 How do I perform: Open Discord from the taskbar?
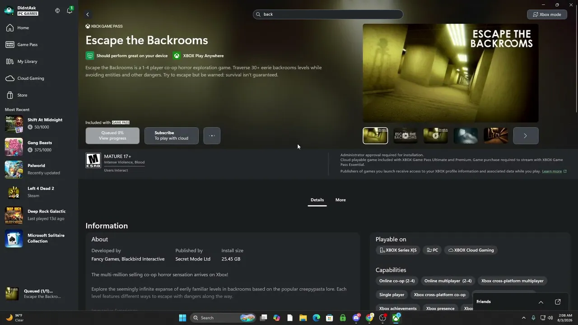point(356,318)
